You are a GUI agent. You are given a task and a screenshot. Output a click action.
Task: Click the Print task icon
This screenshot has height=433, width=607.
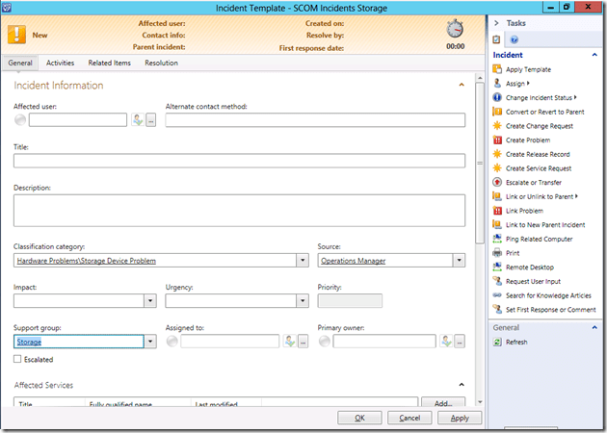(x=497, y=253)
